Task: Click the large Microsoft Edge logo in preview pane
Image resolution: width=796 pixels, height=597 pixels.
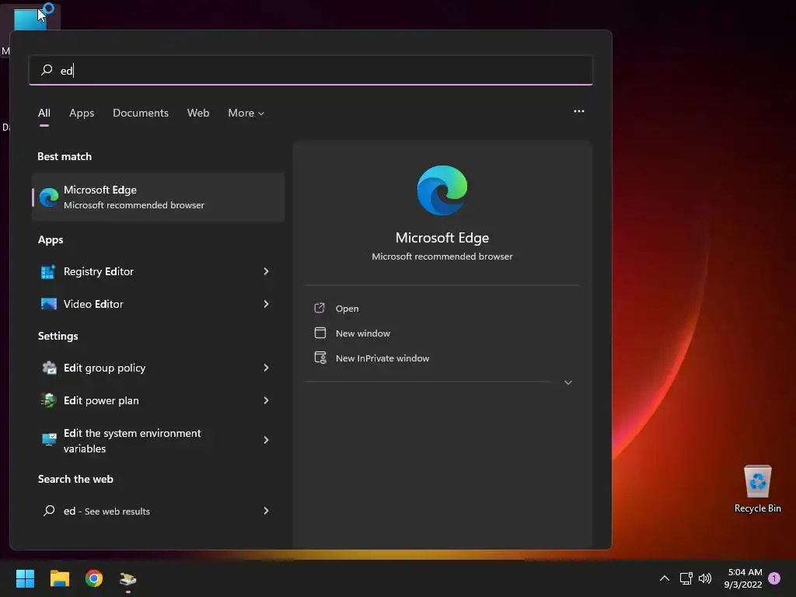Action: [x=442, y=190]
